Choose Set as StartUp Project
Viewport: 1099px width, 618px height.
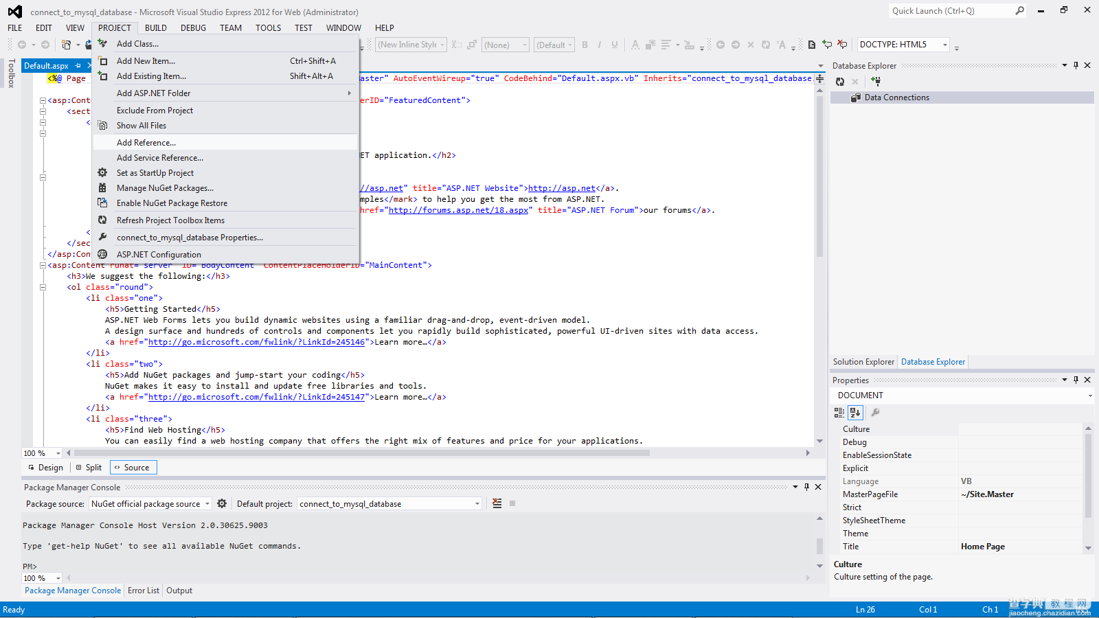tap(225, 173)
